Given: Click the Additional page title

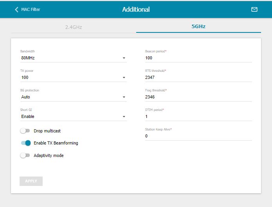Looking at the screenshot, I should pyautogui.click(x=136, y=9).
